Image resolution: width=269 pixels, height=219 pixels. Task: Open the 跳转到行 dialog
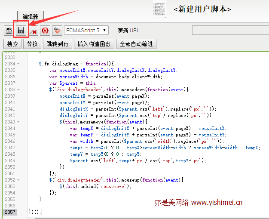58,44
